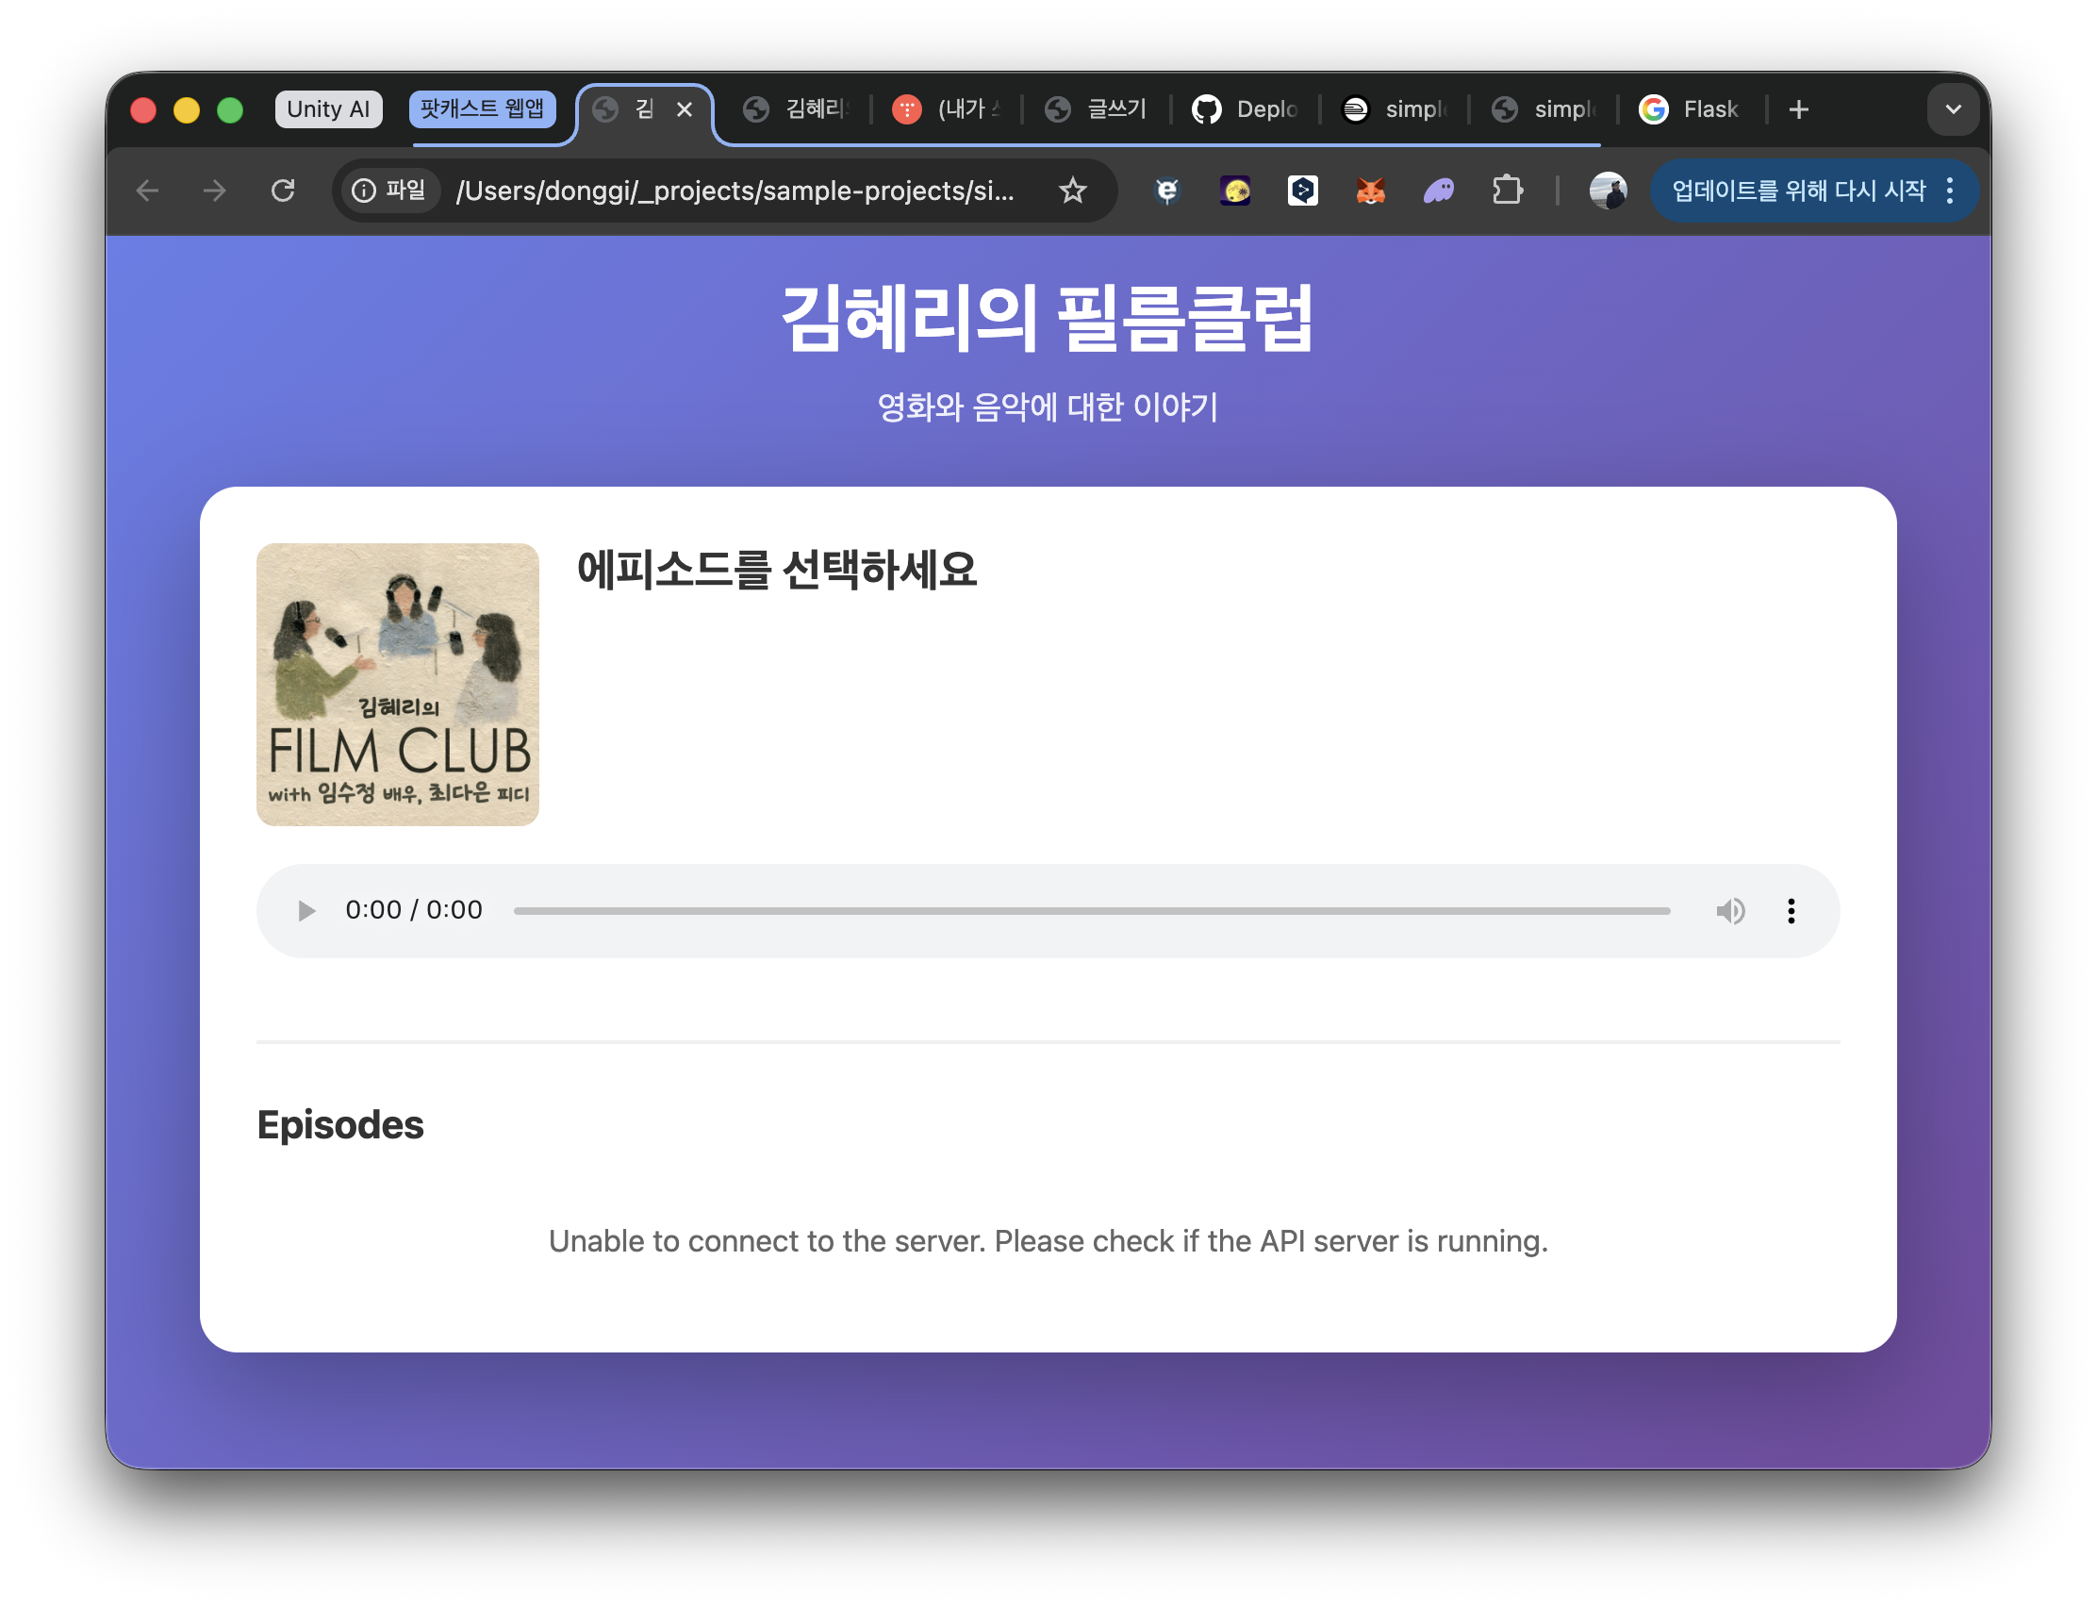This screenshot has width=2097, height=1609.
Task: Play the audio in the player
Action: pos(305,911)
